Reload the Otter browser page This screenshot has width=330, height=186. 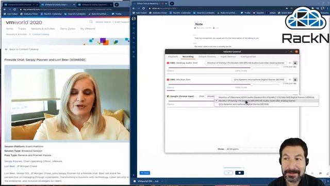(x=143, y=8)
